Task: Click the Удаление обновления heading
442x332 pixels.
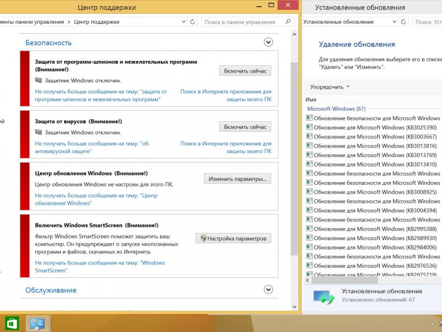Action: pos(356,44)
